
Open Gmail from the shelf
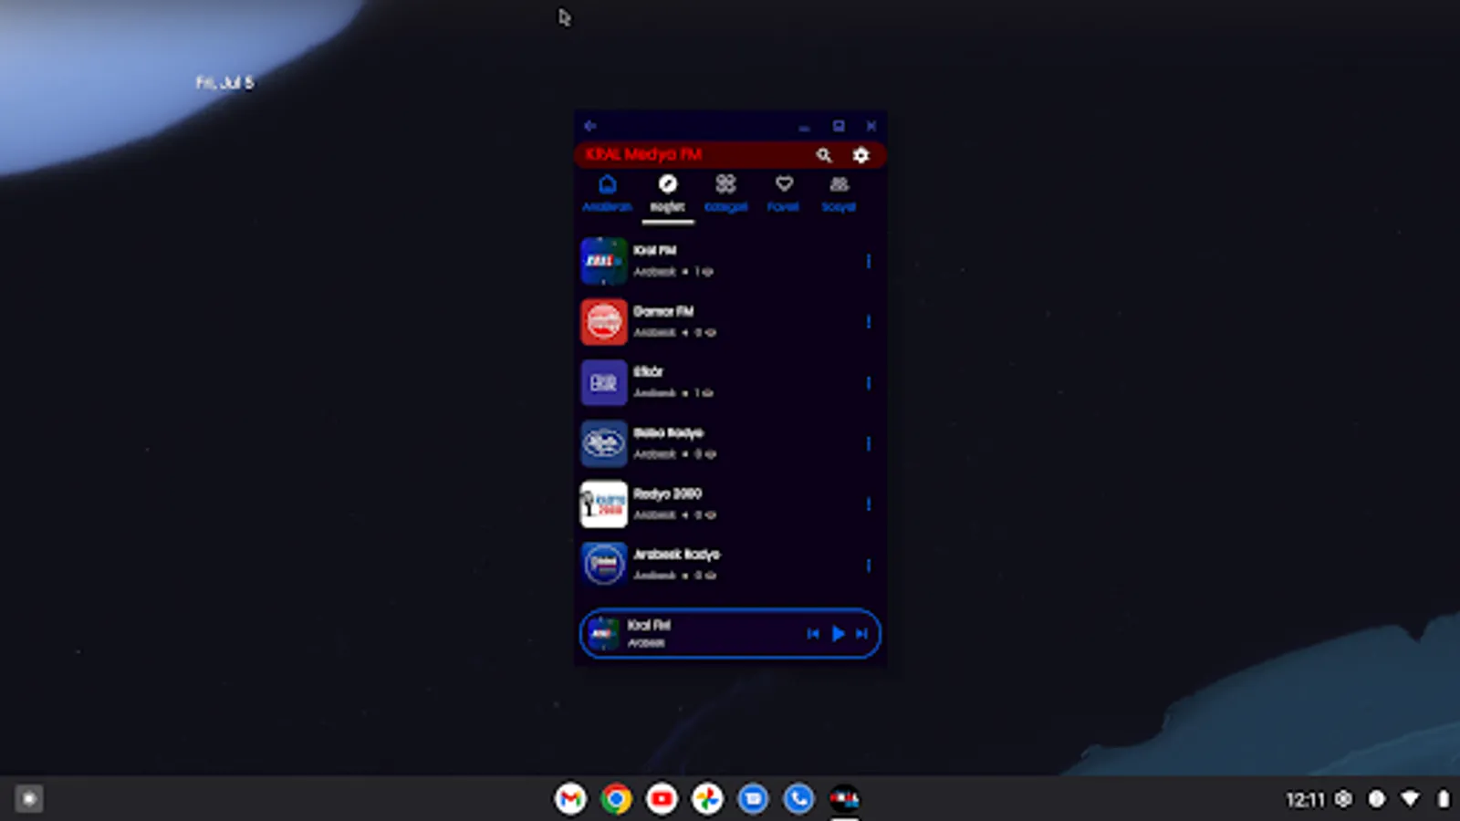[570, 798]
